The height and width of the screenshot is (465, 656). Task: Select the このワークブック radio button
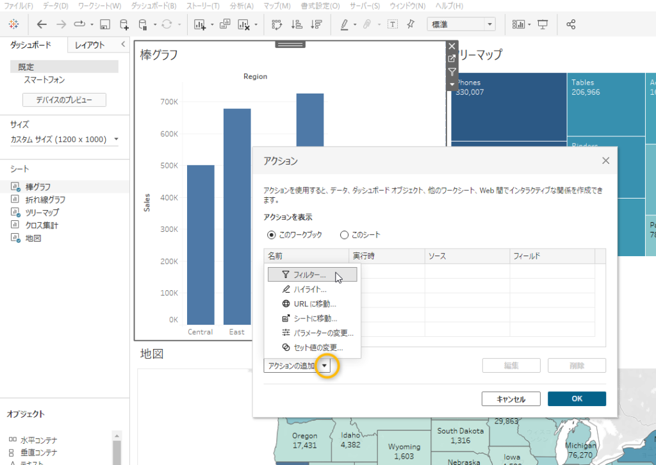(272, 235)
